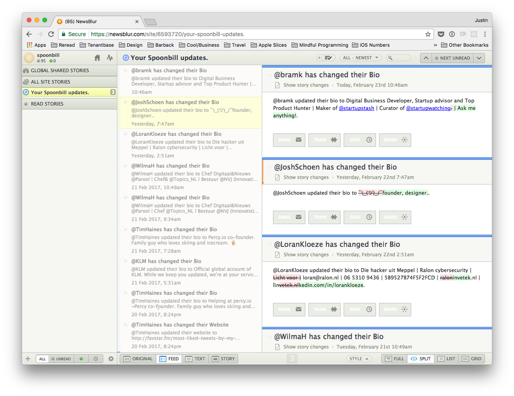
Task: Show story changes for @bramk
Action: pyautogui.click(x=306, y=85)
